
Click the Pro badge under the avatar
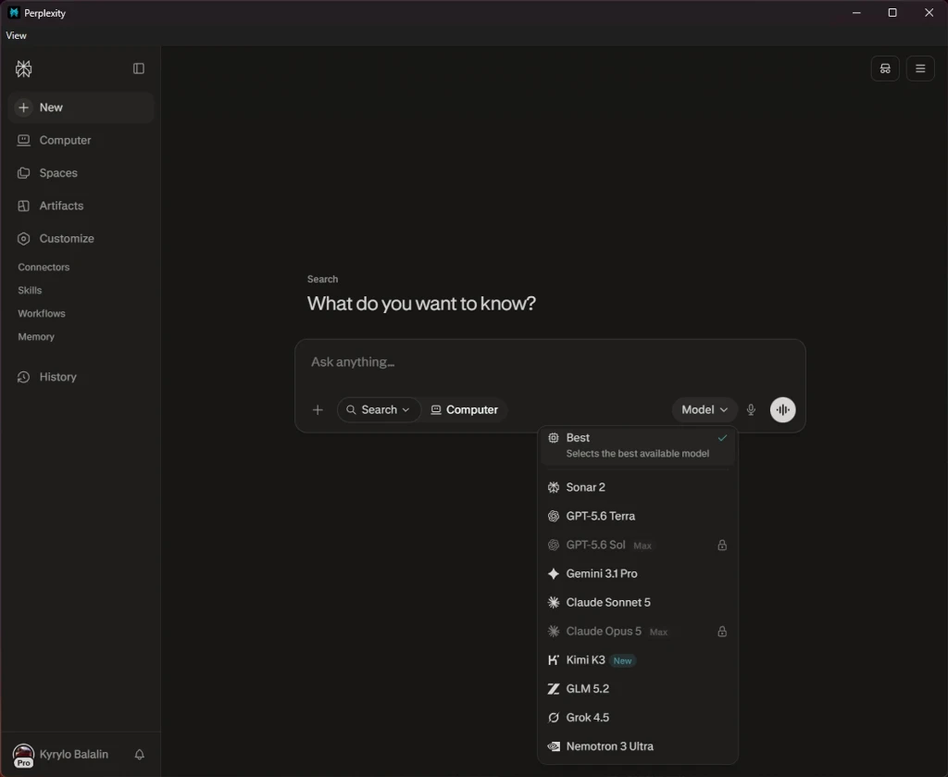(23, 763)
